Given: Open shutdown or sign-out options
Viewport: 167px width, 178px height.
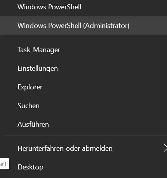Looking at the screenshot, I should [x=83, y=148].
